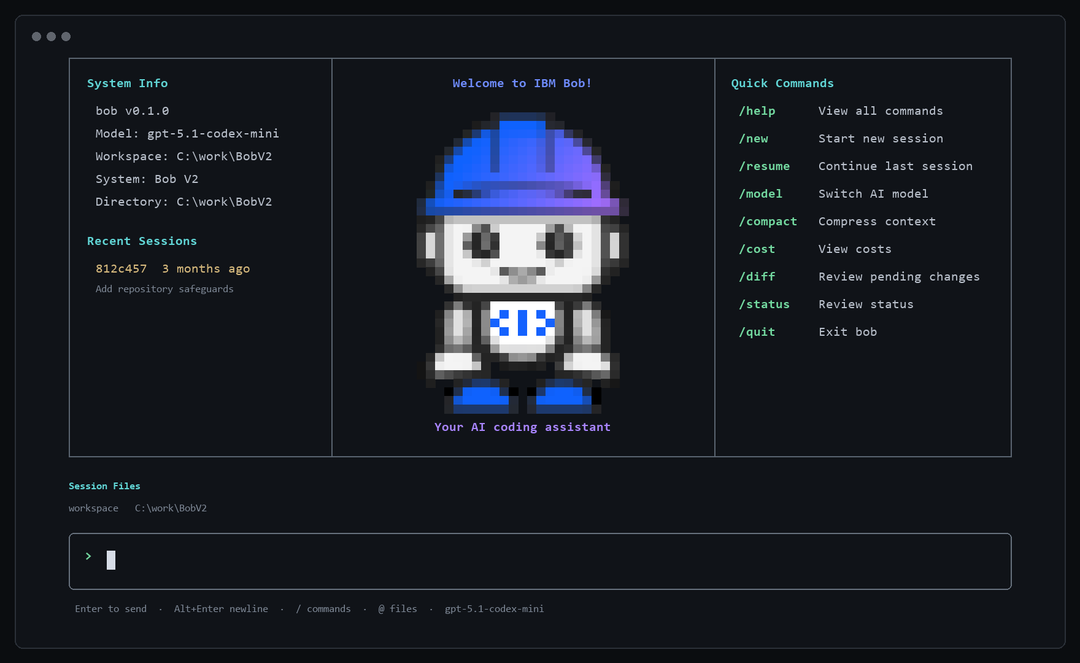Click the 'Directory: C:\work\BobV2' line
1080x663 pixels.
tap(183, 202)
